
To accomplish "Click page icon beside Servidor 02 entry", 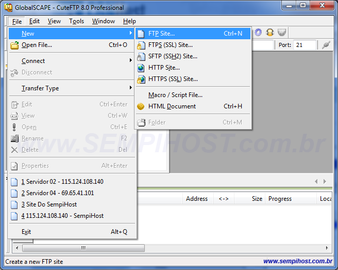I will pyautogui.click(x=14, y=182).
